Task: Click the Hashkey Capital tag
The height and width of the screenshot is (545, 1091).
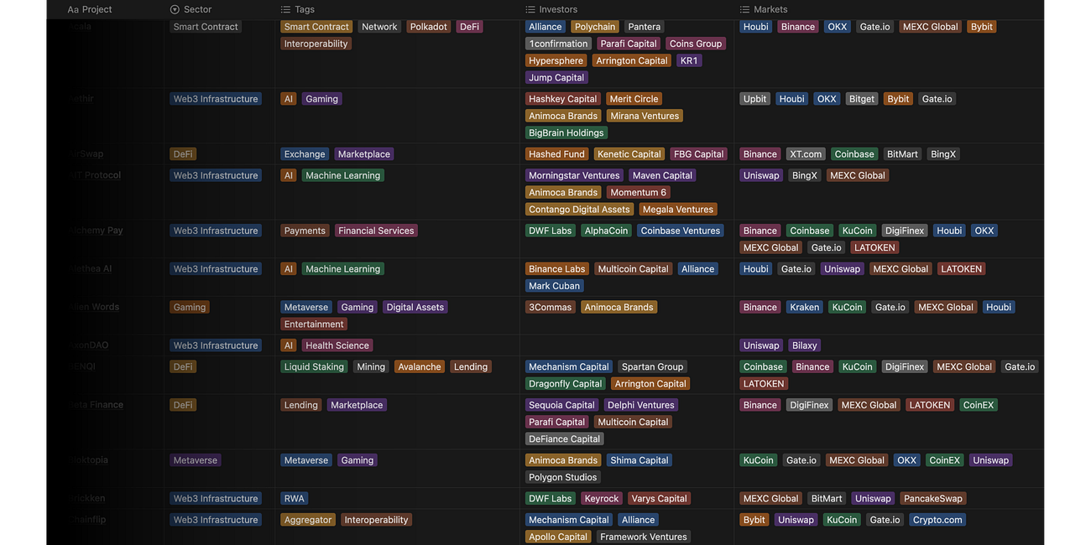Action: coord(563,99)
